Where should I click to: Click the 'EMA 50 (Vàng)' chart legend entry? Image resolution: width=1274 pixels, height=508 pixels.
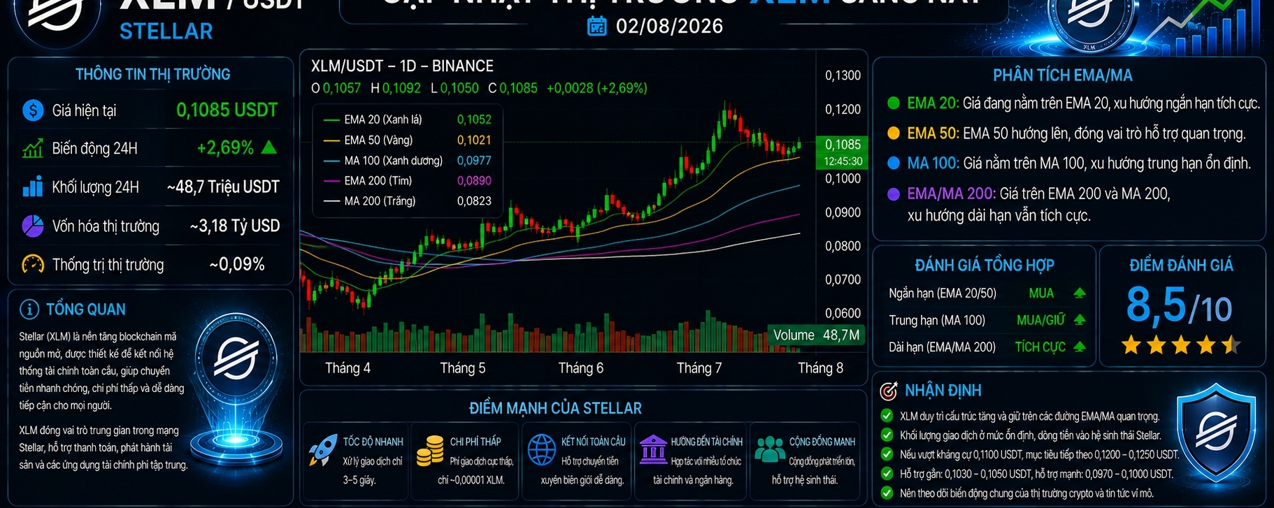pos(408,140)
